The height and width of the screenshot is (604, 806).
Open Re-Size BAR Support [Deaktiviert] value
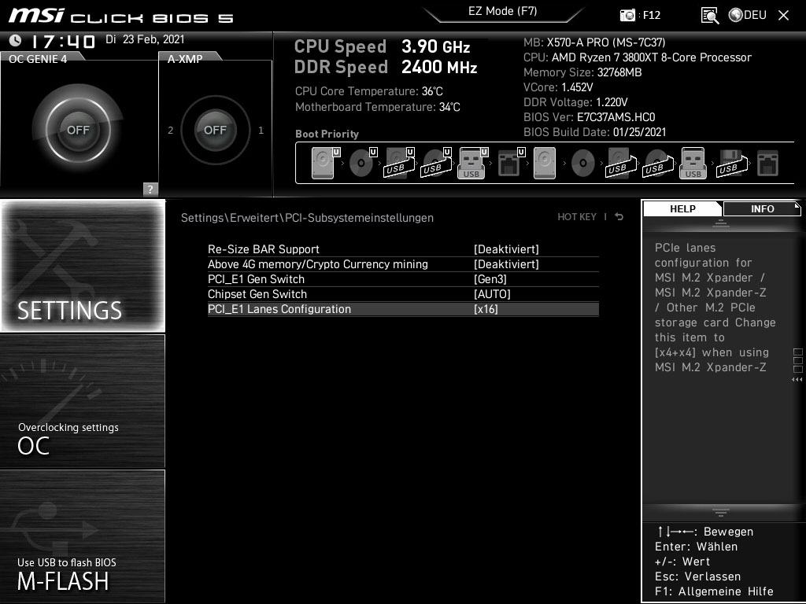point(506,249)
